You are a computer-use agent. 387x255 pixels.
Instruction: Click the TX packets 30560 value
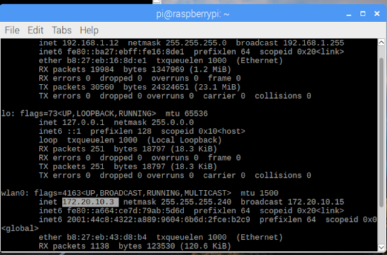tap(102, 87)
